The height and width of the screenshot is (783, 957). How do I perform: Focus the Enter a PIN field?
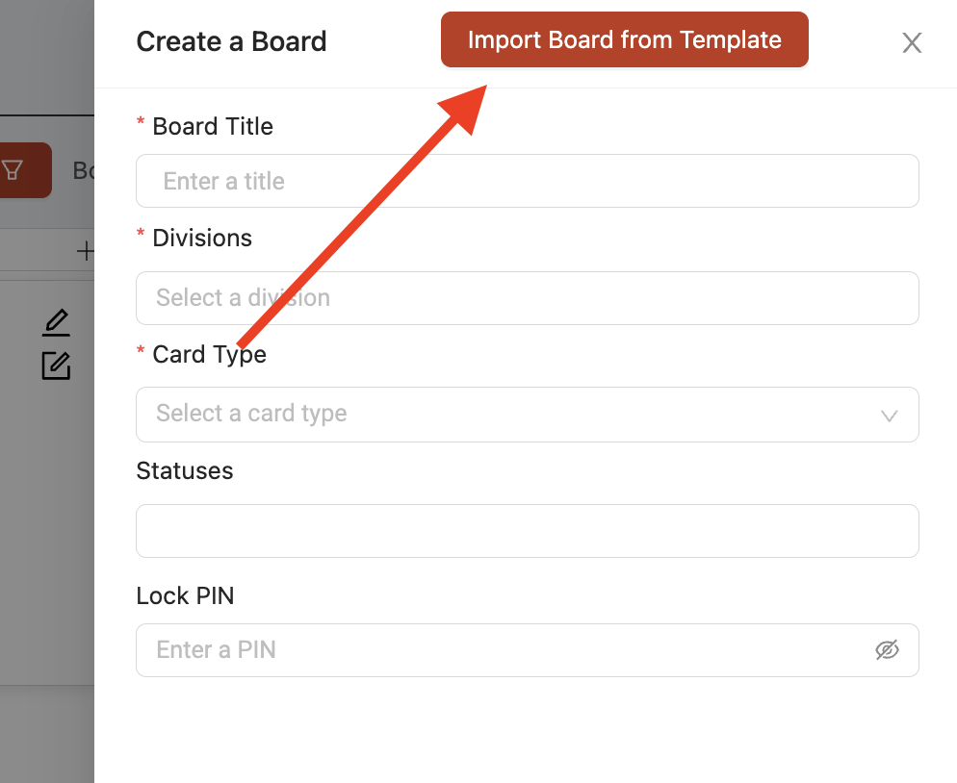pos(528,650)
